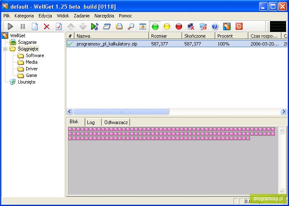This screenshot has width=289, height=206.
Task: Click the list scroll right arrow
Action: [x=284, y=112]
